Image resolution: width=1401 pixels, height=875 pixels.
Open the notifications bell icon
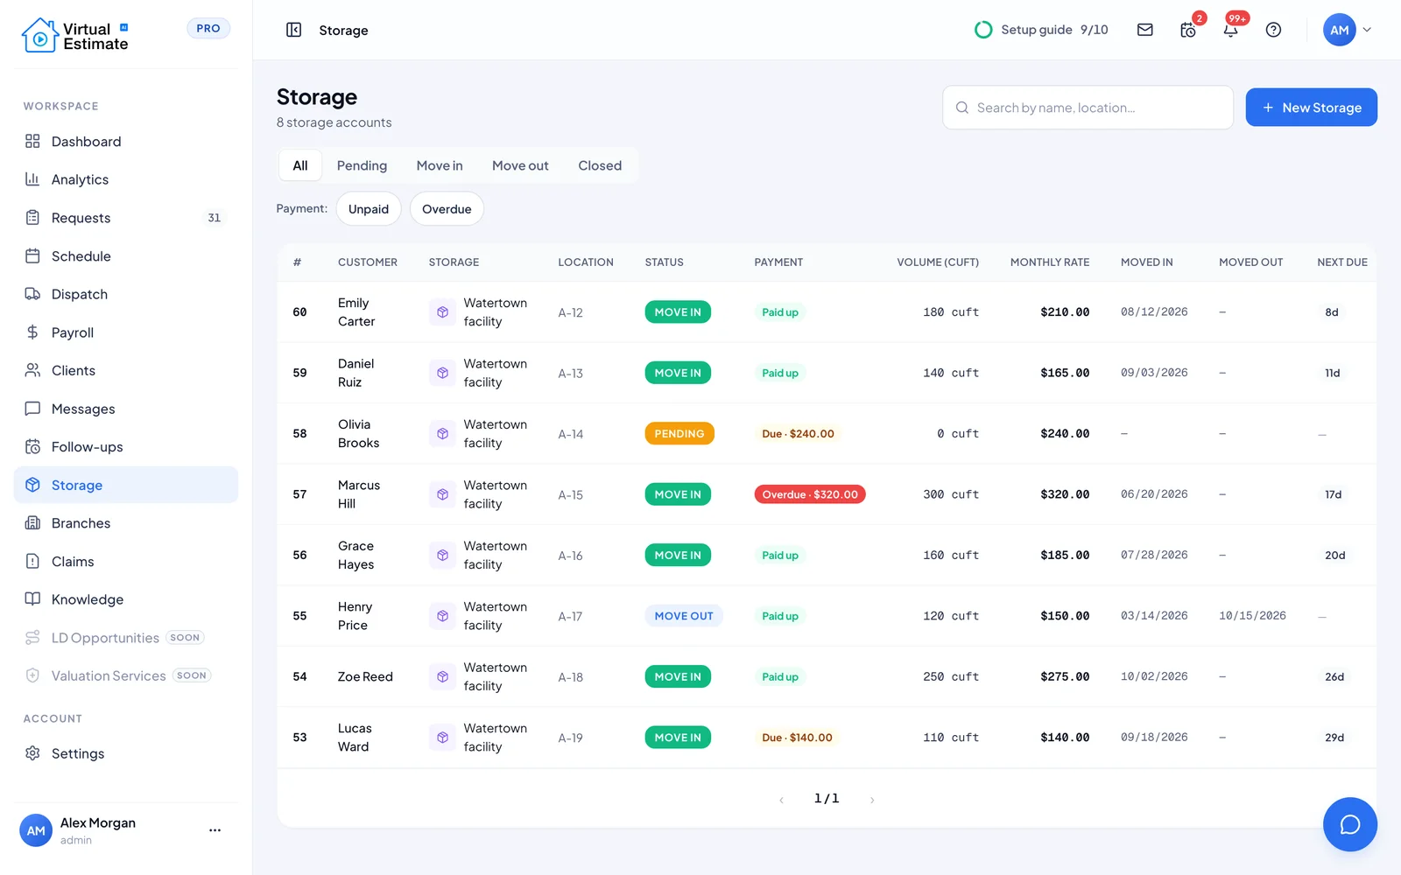1231,30
